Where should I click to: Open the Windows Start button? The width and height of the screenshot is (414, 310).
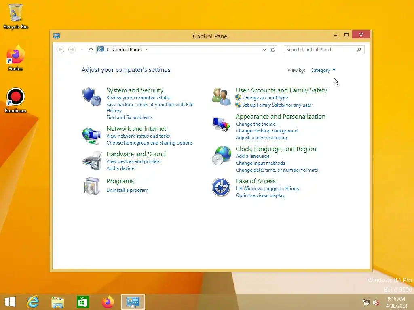pos(10,302)
